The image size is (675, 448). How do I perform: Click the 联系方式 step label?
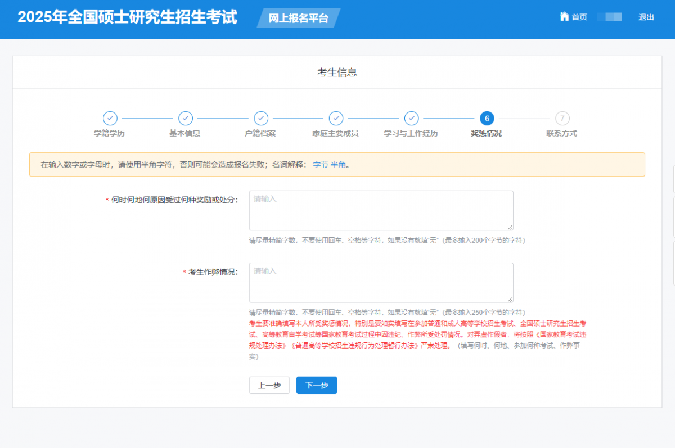(561, 134)
